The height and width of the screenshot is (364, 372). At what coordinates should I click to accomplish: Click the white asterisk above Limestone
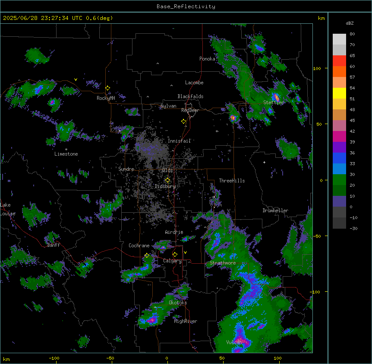pos(66,150)
